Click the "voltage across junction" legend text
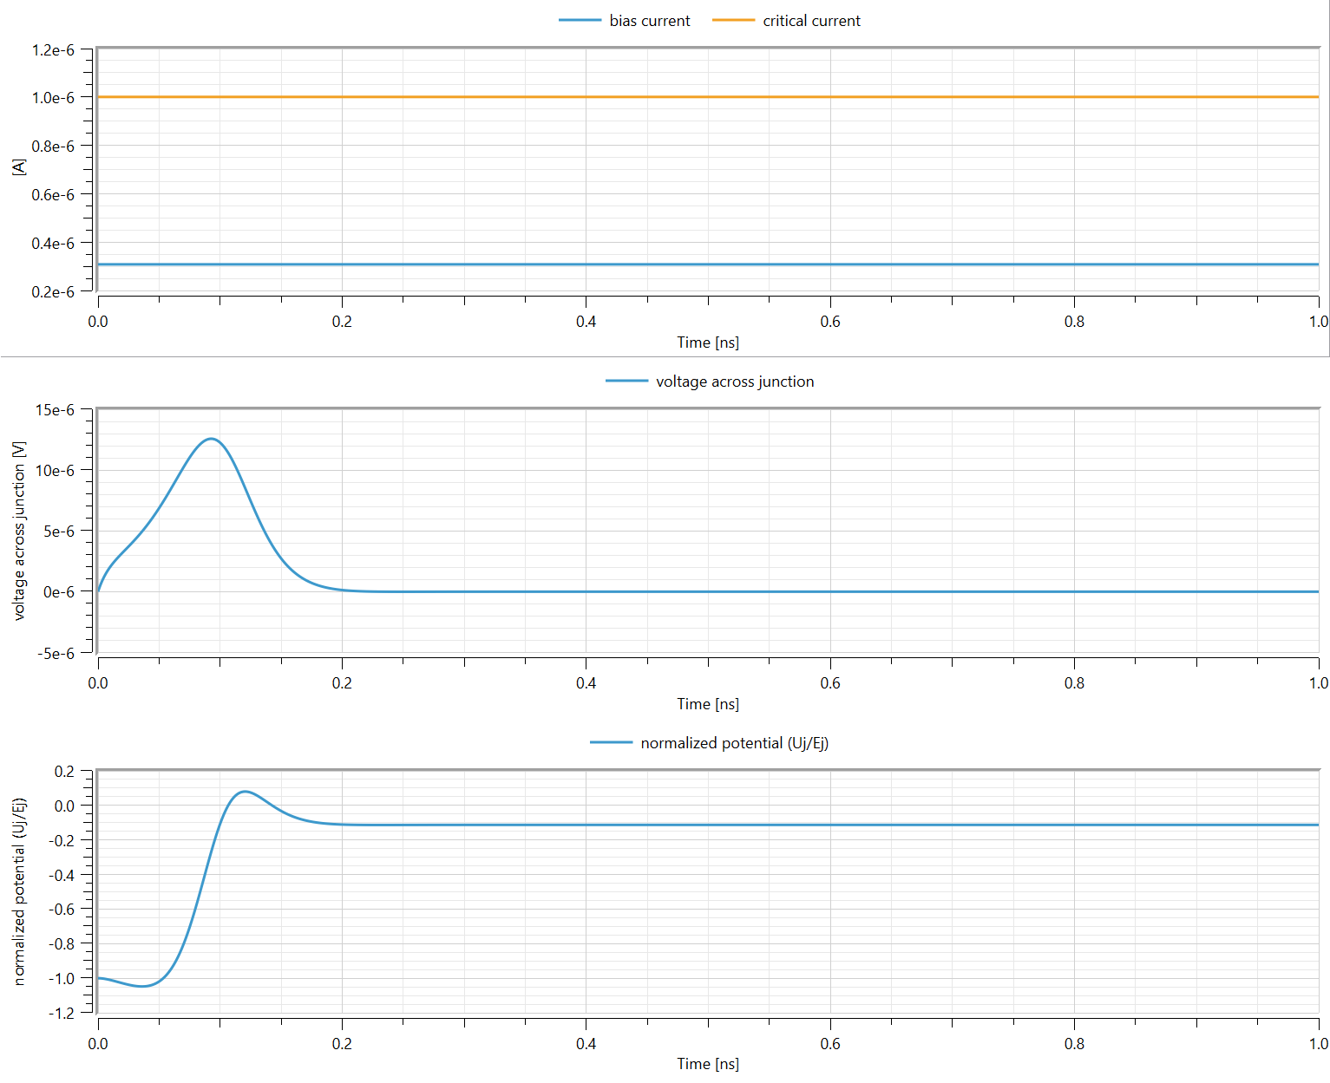The image size is (1330, 1083). [x=734, y=382]
